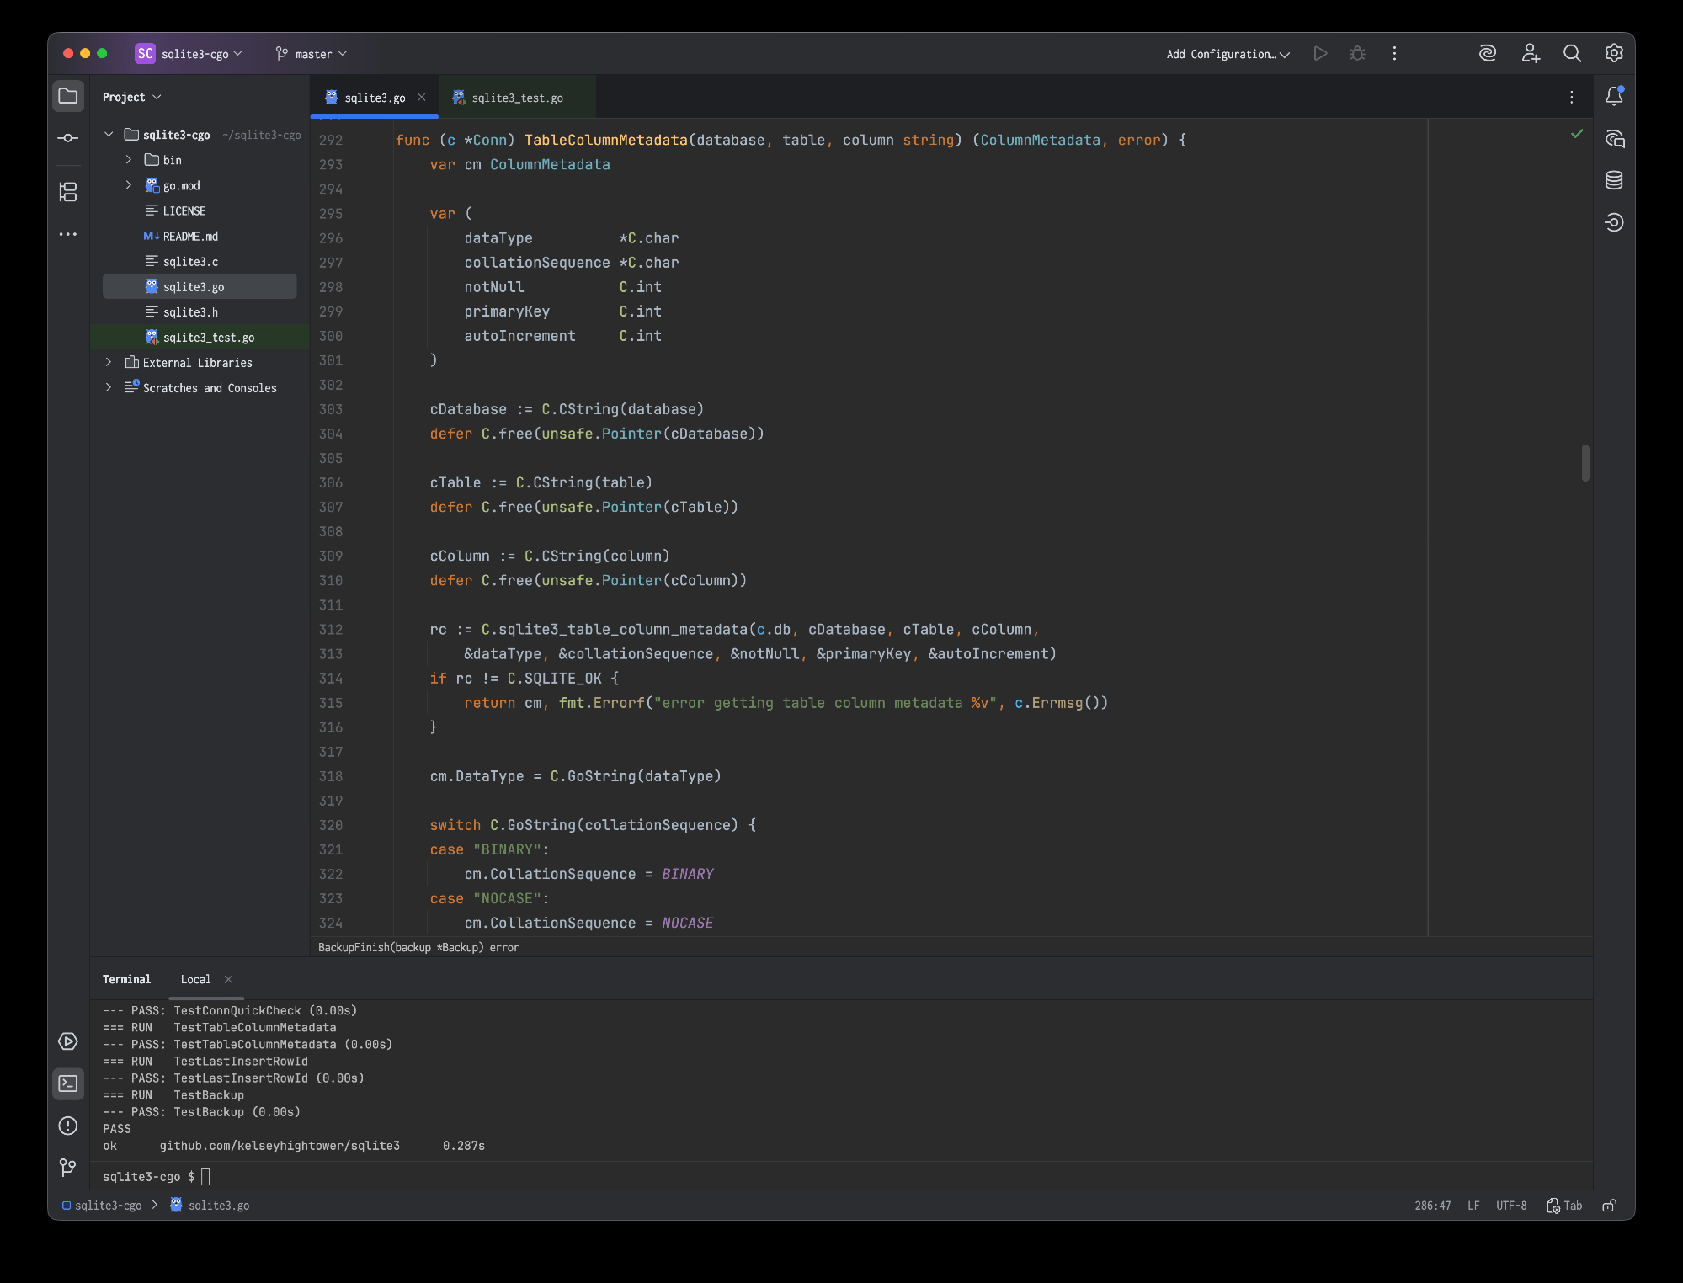Select the Local terminal tab

[x=195, y=979]
